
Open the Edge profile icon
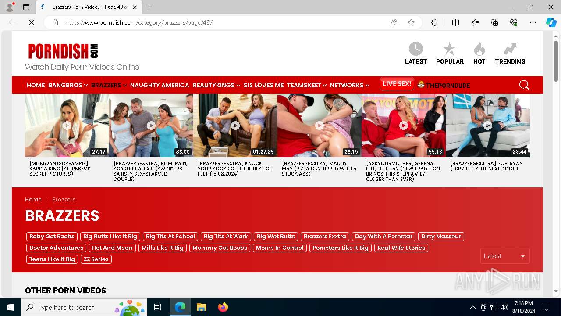point(10,7)
